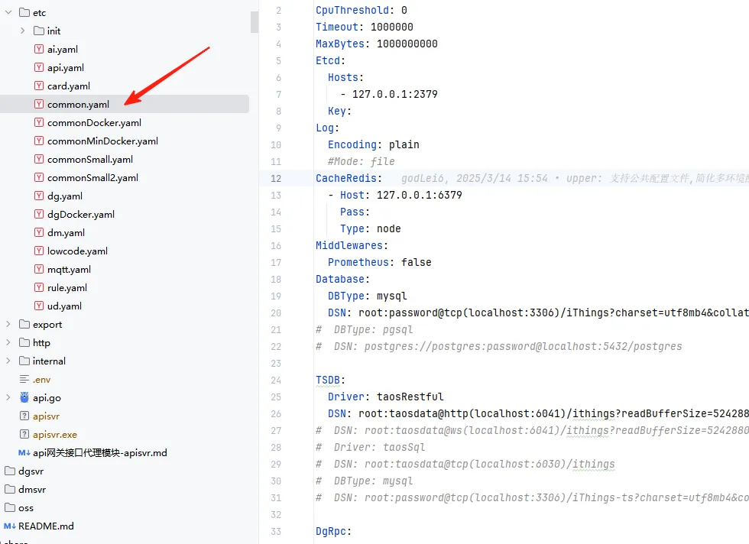
Task: Click the YAML icon beside mqtt.yaml
Action: click(39, 269)
